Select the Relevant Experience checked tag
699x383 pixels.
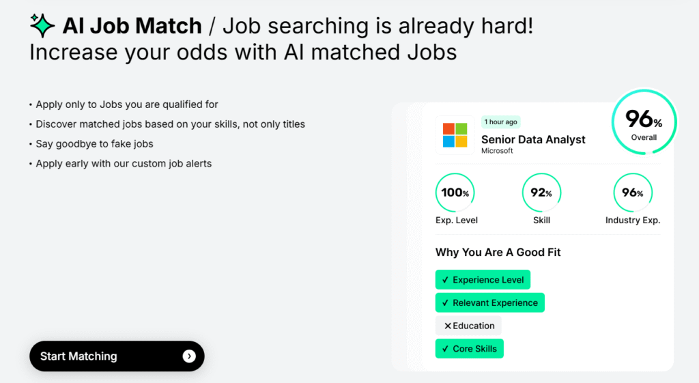point(489,302)
